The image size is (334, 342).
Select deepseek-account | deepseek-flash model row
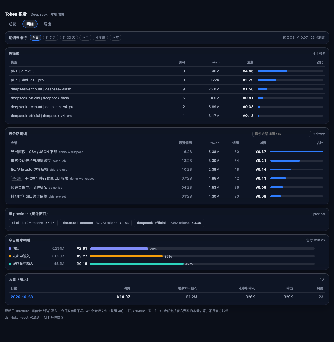point(167,89)
